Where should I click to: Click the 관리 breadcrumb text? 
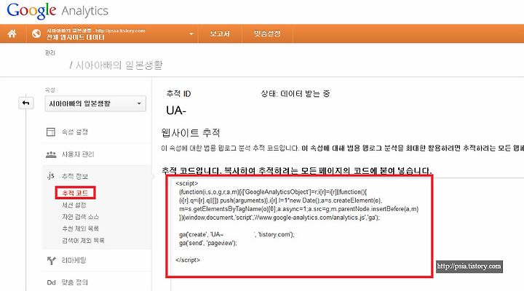50,53
